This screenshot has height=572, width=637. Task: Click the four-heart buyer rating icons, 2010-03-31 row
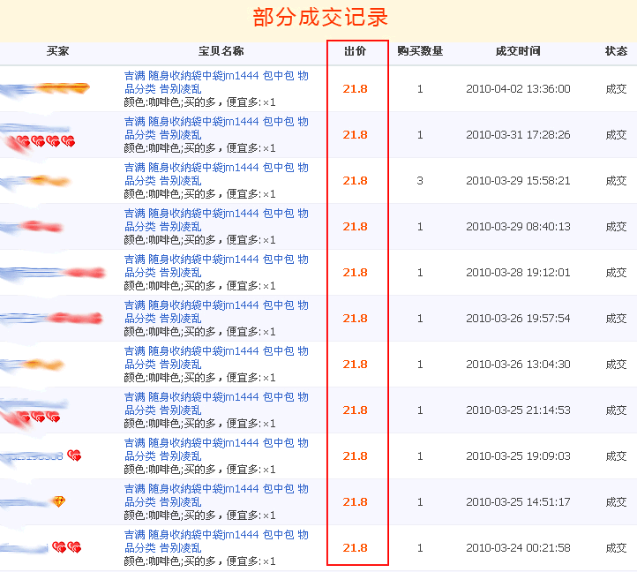pyautogui.click(x=46, y=141)
